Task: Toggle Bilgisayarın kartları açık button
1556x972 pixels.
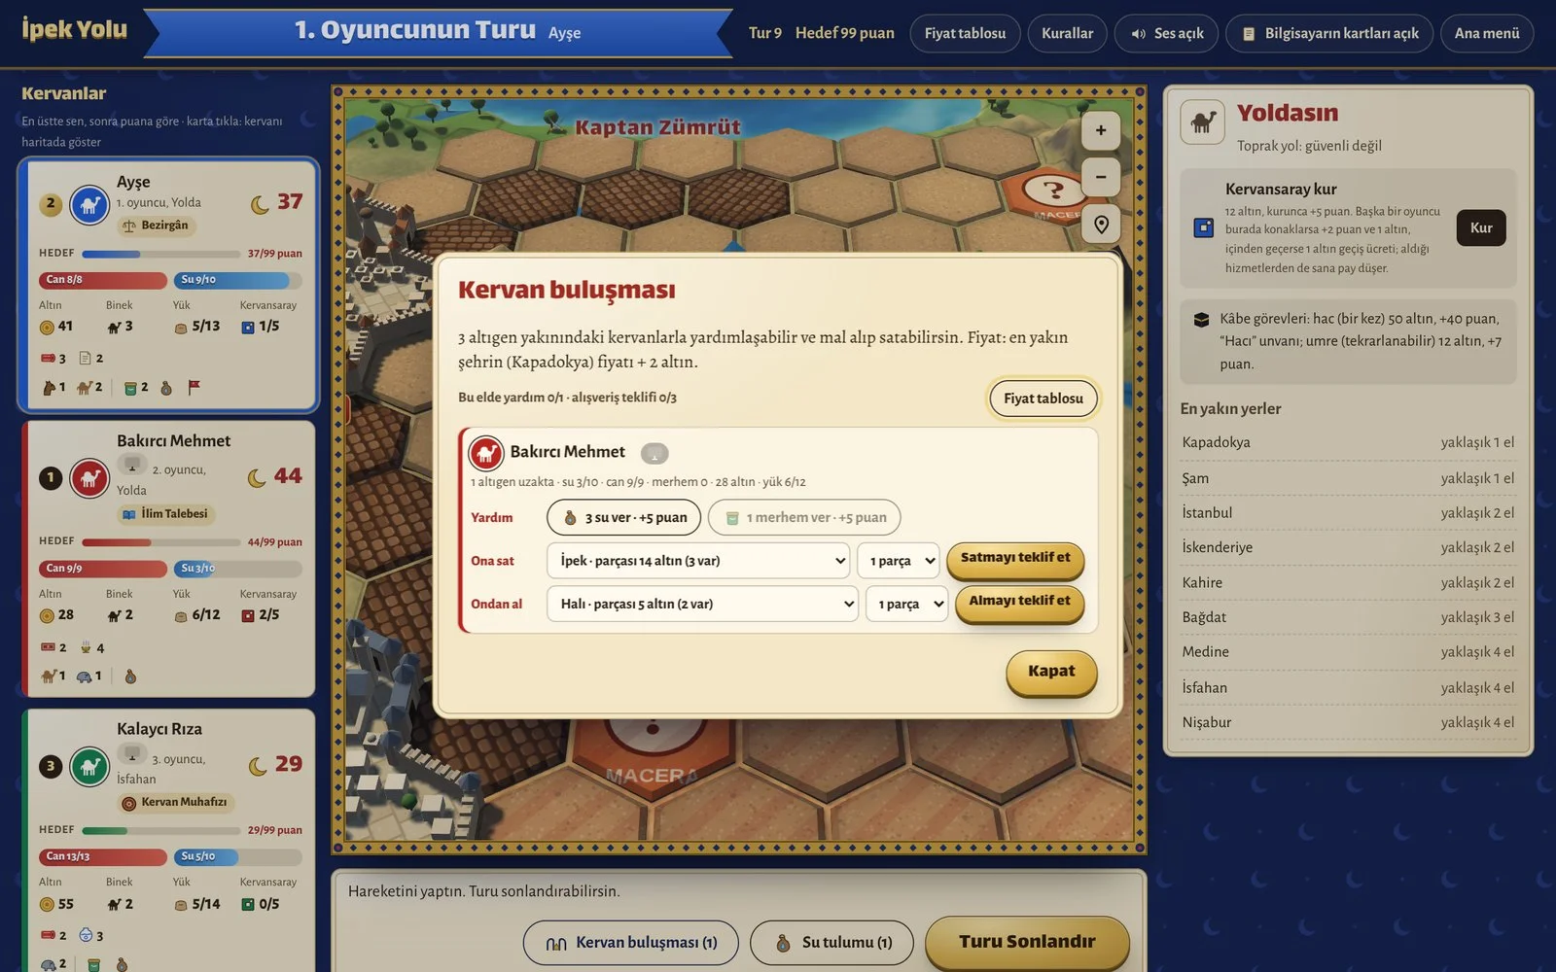Action: coord(1329,33)
